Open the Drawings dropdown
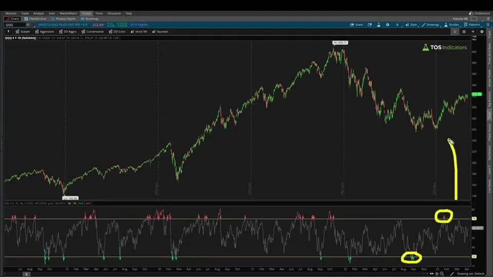This screenshot has width=493, height=277. point(431,25)
